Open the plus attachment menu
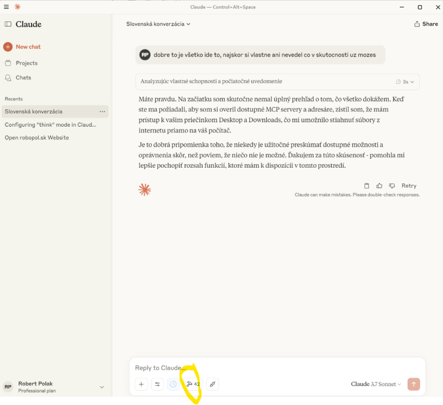Viewport: 443px width, 405px height. [141, 384]
